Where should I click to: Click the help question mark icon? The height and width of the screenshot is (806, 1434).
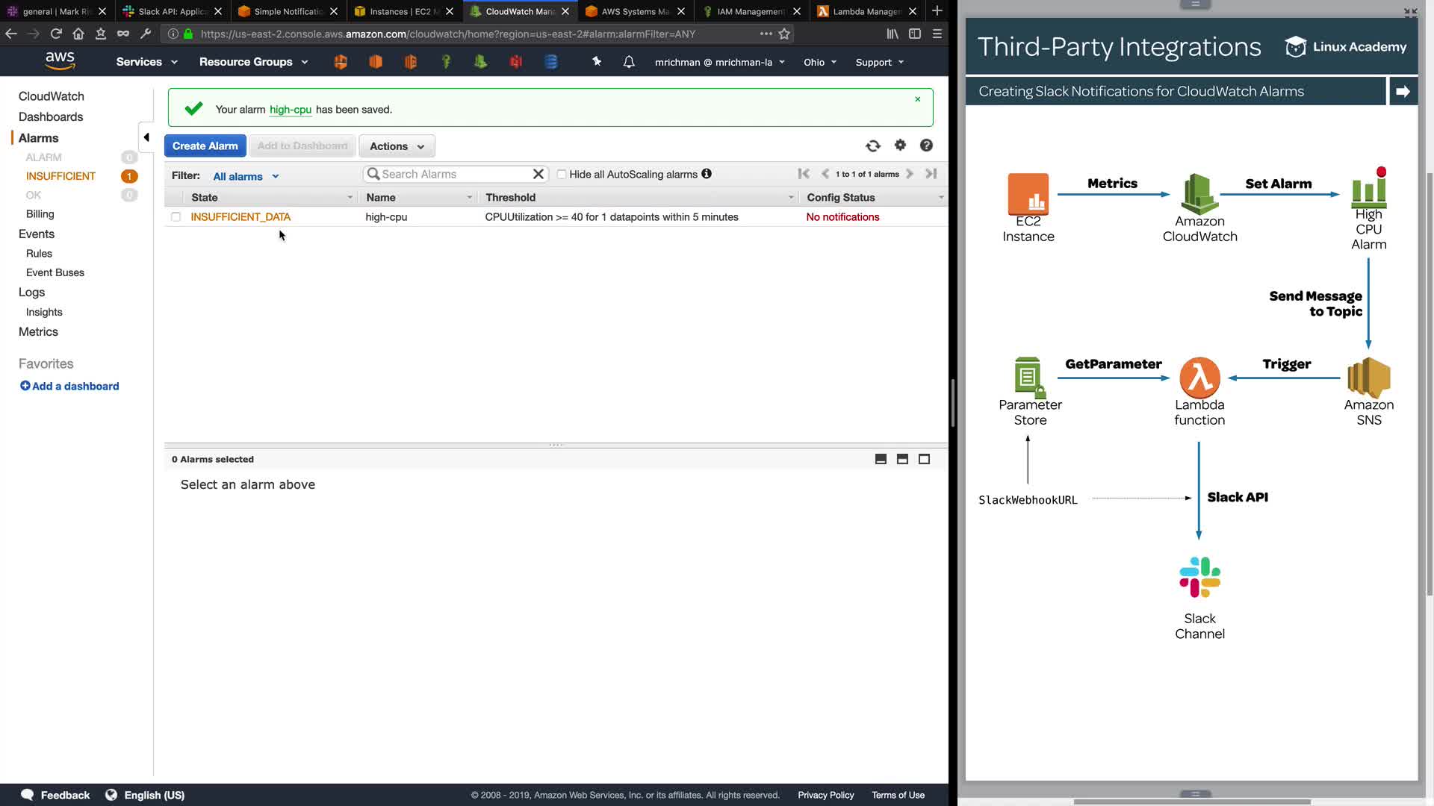click(926, 146)
